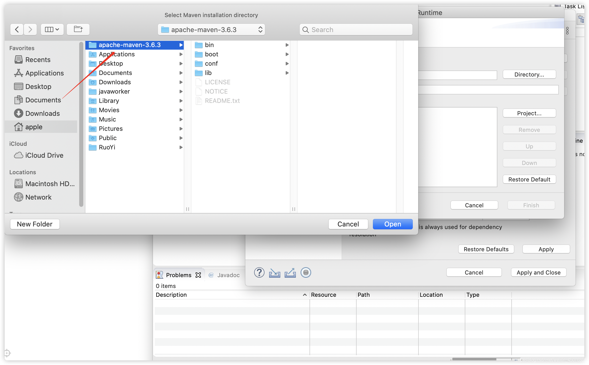The image size is (589, 365).
Task: Open apple home folder in sidebar
Action: click(x=41, y=127)
